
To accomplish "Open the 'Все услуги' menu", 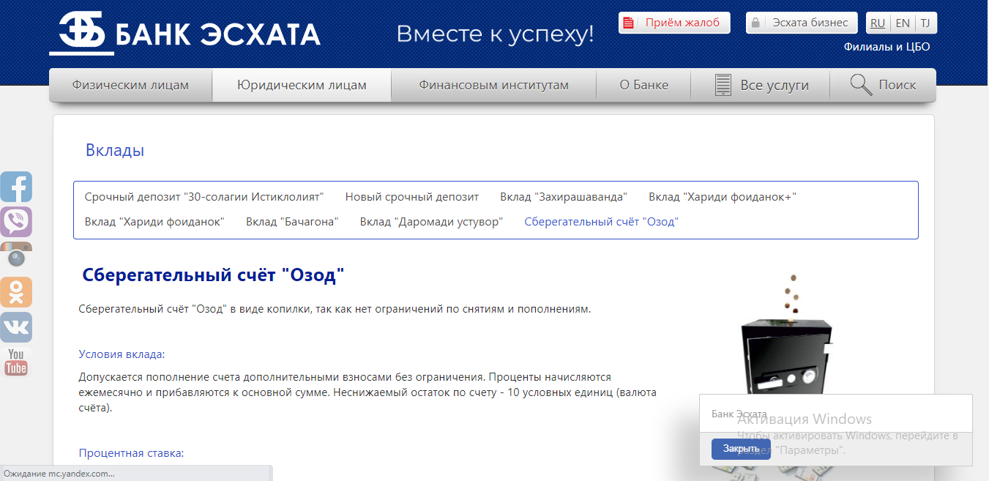I will pos(761,85).
